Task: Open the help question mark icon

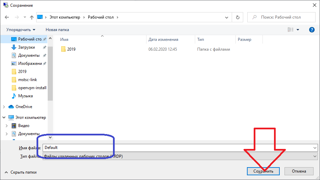Action: (312, 30)
